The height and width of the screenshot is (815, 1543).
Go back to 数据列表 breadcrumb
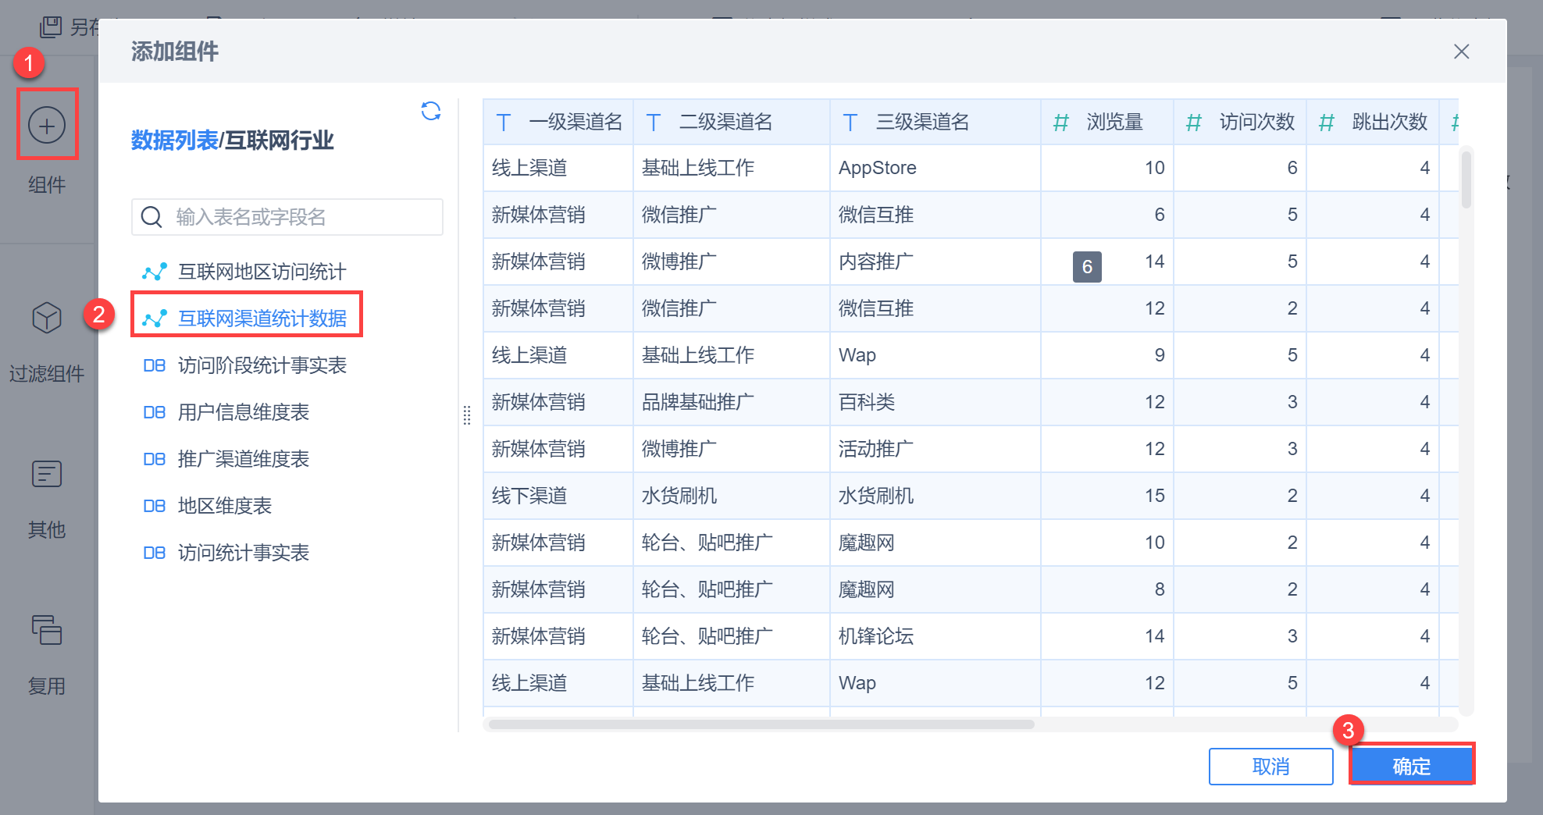[x=174, y=141]
